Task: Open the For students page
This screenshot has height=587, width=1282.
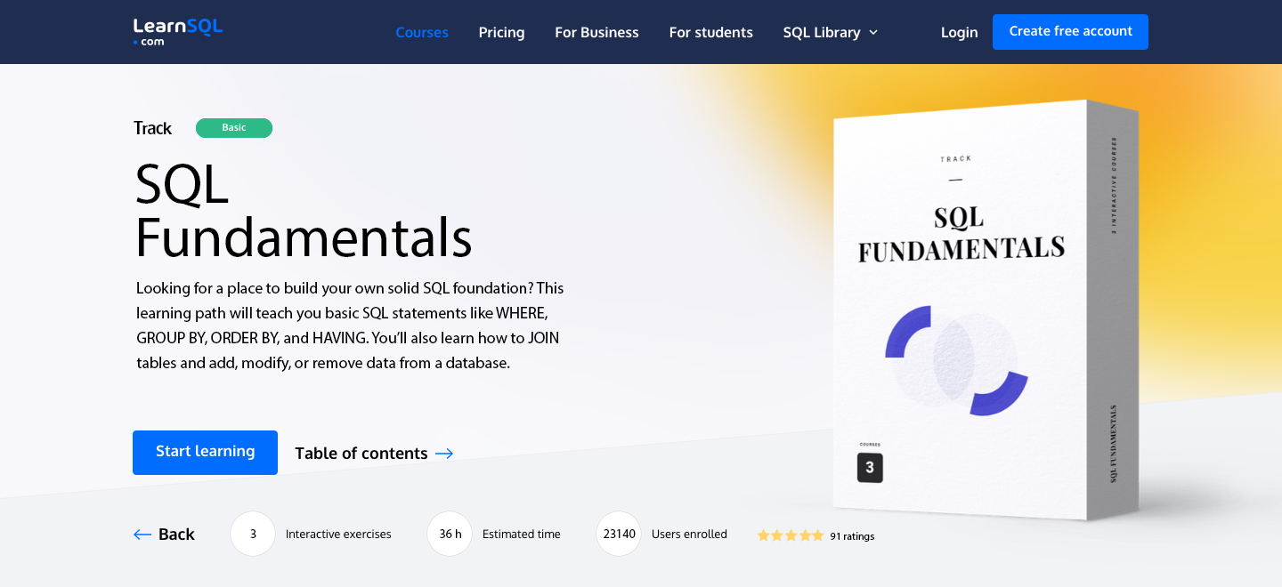Action: tap(710, 32)
